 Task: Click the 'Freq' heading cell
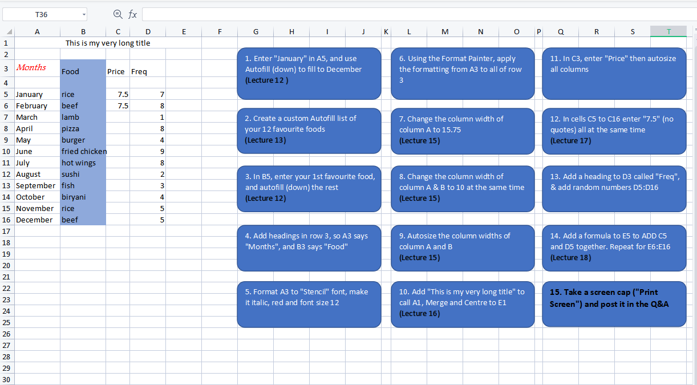point(139,71)
